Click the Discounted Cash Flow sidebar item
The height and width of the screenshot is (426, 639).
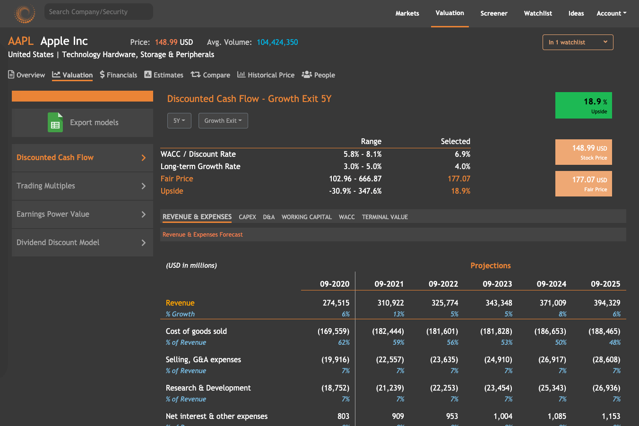(82, 158)
